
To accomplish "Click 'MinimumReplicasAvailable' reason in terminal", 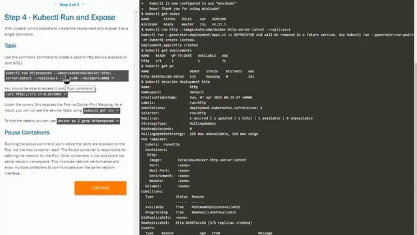I will [x=216, y=207].
